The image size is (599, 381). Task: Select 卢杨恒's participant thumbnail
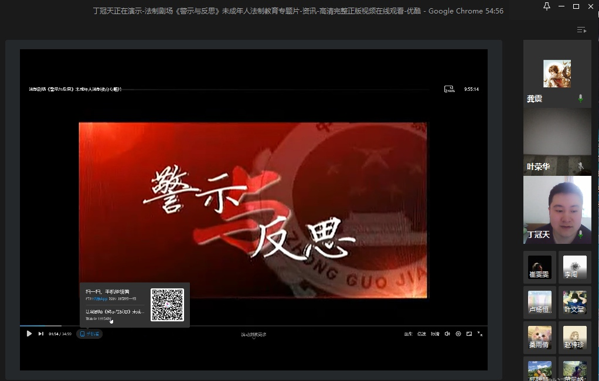coord(539,302)
